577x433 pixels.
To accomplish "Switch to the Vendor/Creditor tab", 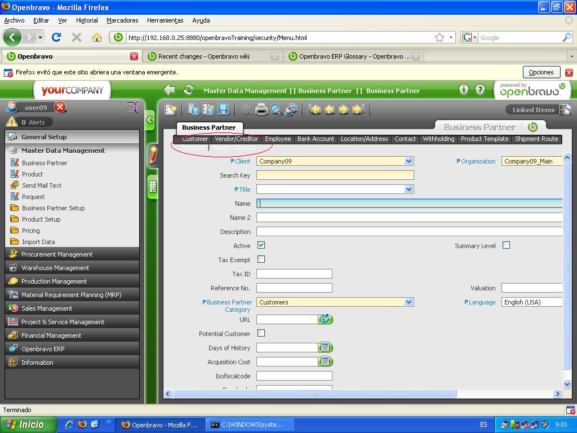I will pos(236,139).
